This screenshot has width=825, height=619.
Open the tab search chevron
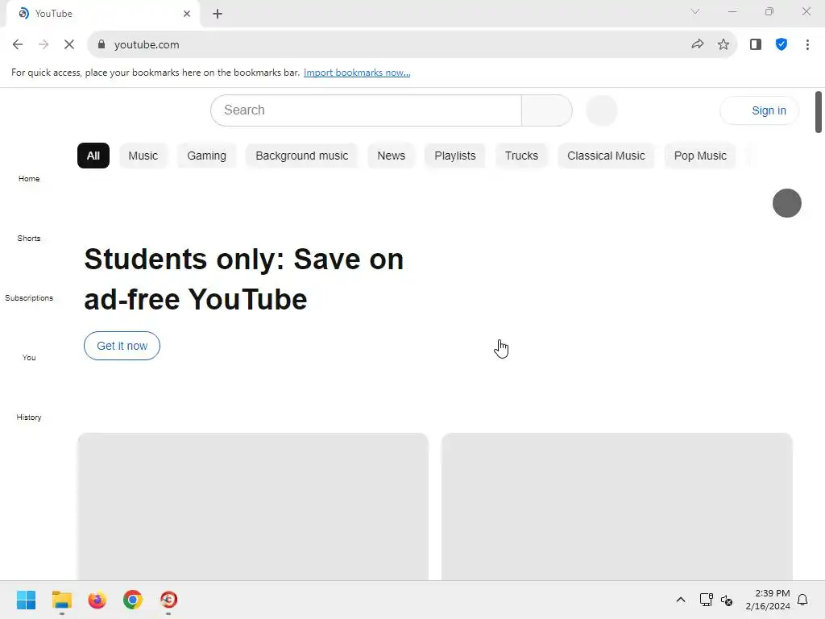(x=695, y=11)
